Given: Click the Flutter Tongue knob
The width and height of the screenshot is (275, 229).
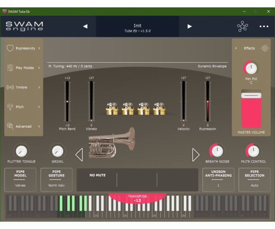Looking at the screenshot, I should [21, 151].
